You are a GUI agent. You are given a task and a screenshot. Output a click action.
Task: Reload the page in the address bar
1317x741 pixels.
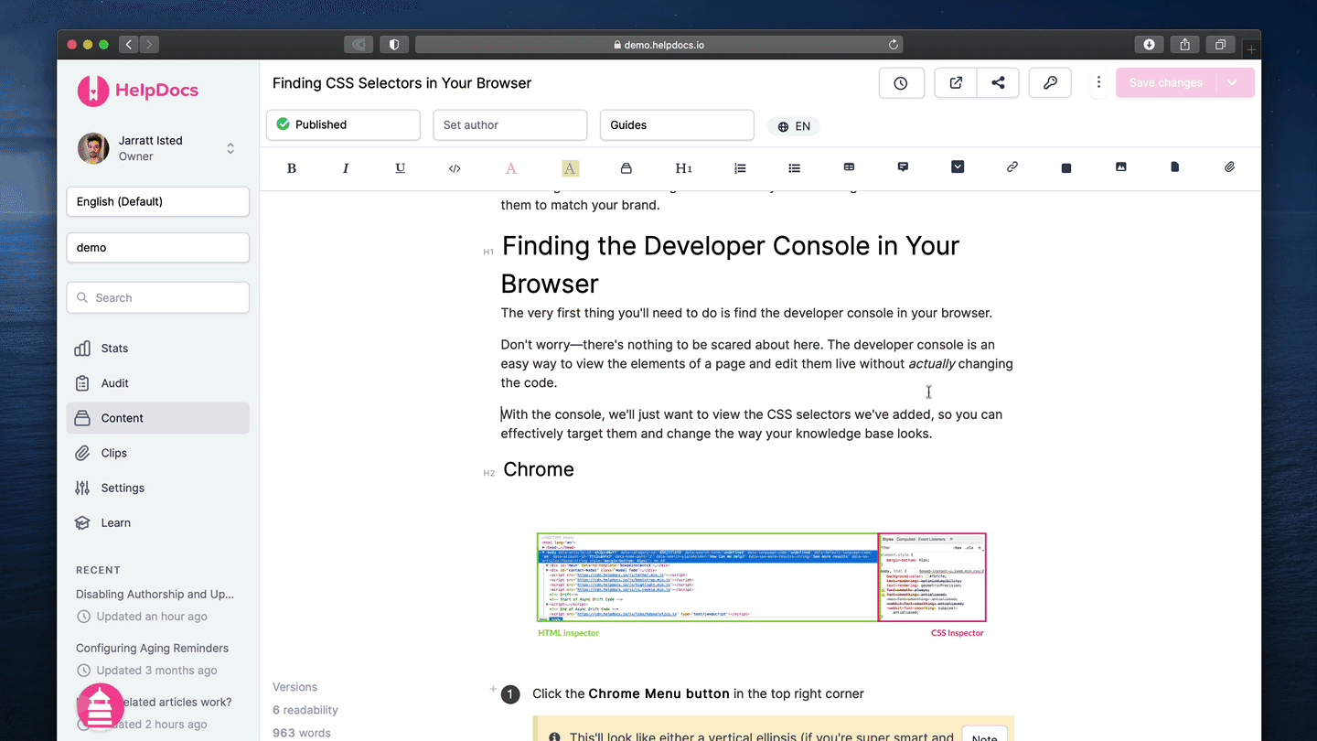point(894,44)
